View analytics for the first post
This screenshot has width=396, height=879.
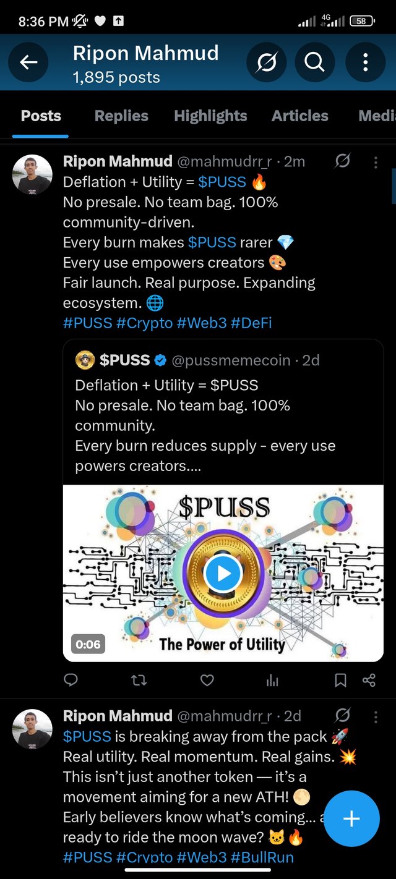coord(272,680)
